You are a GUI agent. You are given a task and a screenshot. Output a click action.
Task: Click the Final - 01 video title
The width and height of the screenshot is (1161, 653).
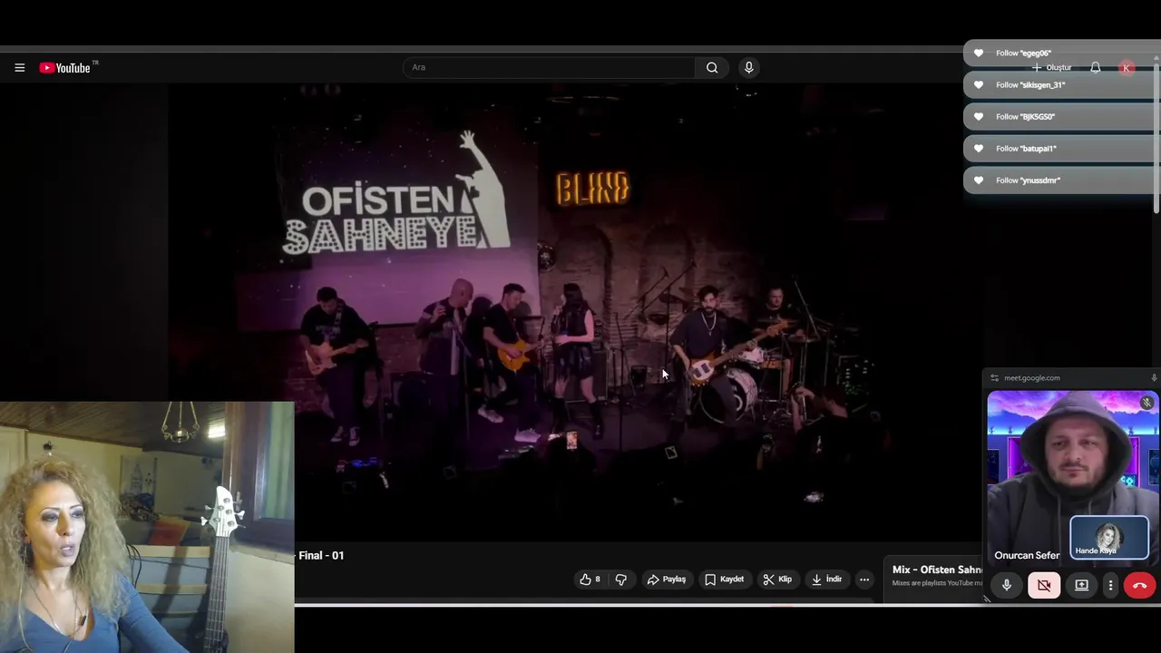(x=321, y=555)
